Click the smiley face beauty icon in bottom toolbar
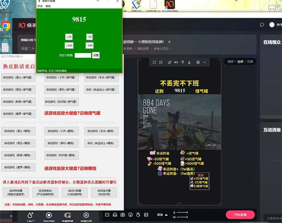Viewport: 282px width, 223px height. [x=130, y=215]
